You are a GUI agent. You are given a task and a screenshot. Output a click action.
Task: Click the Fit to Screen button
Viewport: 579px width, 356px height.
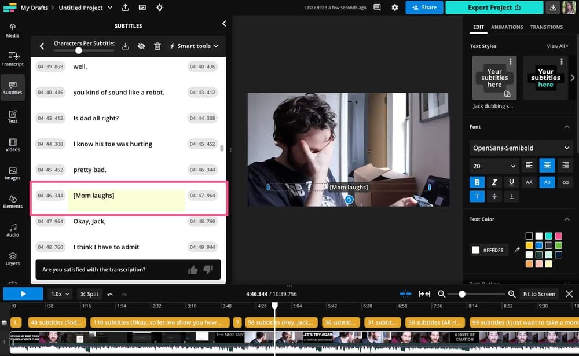tap(538, 293)
